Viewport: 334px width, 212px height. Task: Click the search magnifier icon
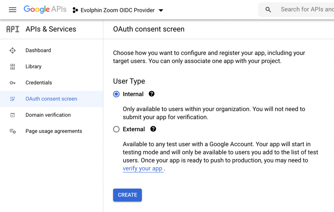click(x=268, y=10)
